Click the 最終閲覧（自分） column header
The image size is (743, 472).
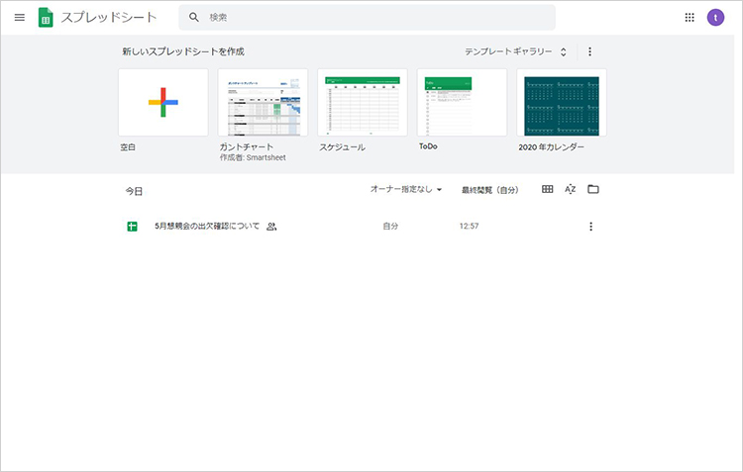click(490, 190)
